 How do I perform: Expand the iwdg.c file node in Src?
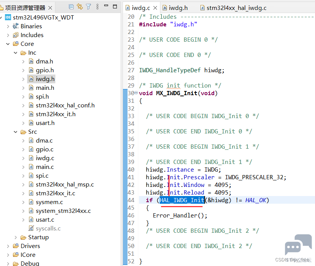[x=23, y=158]
